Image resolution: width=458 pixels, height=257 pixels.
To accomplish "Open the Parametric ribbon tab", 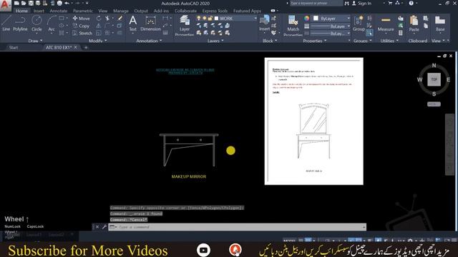I will (83, 11).
